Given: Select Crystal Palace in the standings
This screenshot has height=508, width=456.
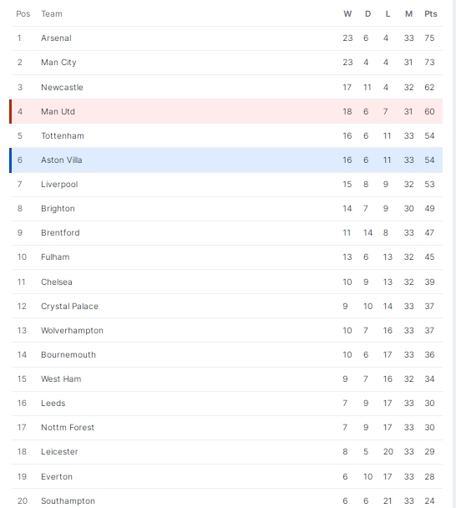Looking at the screenshot, I should pyautogui.click(x=69, y=306).
